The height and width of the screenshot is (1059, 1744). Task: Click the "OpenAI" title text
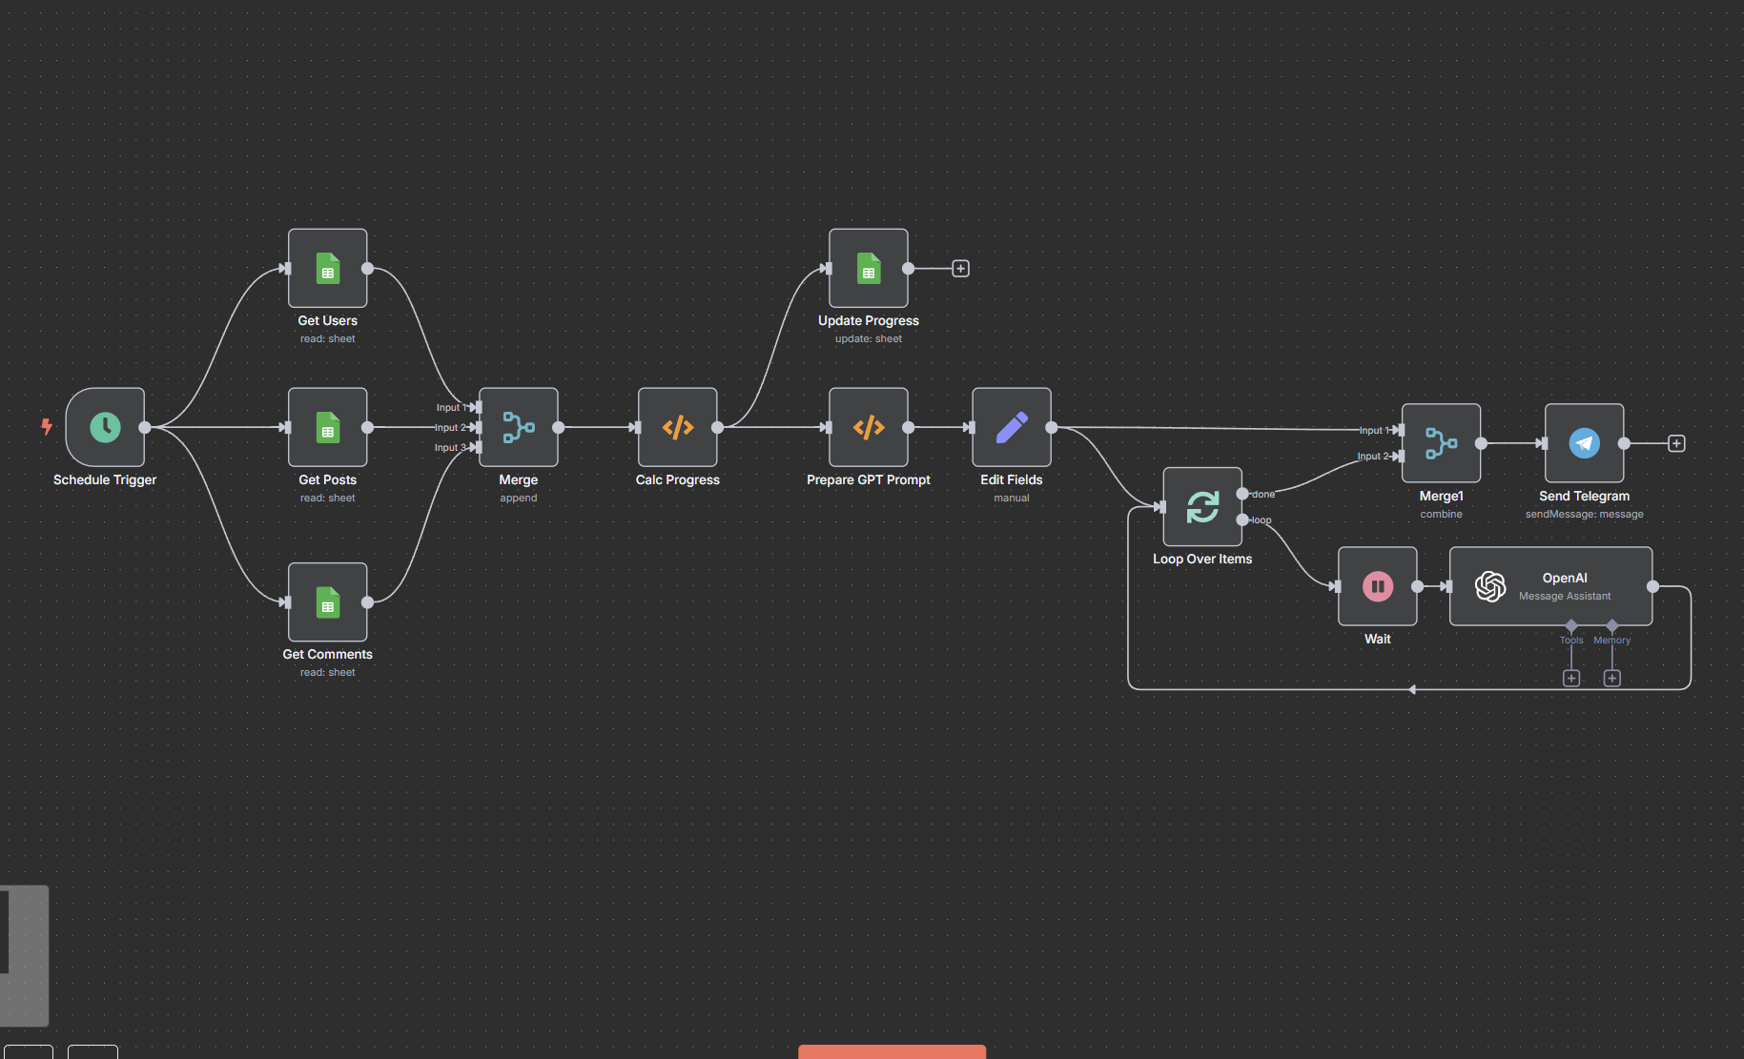tap(1565, 579)
